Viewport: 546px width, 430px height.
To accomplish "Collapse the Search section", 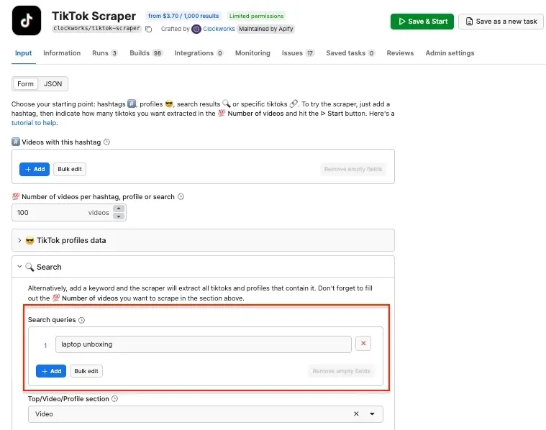I will (x=203, y=267).
